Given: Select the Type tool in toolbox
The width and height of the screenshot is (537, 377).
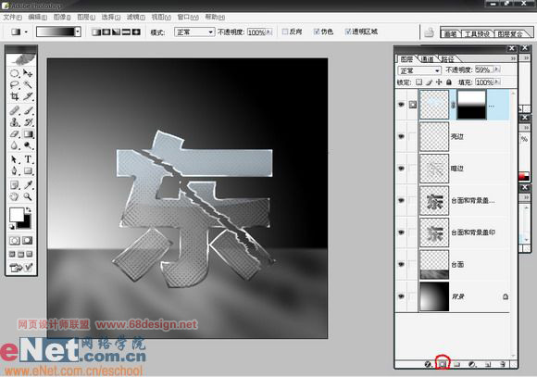Looking at the screenshot, I should [x=28, y=159].
